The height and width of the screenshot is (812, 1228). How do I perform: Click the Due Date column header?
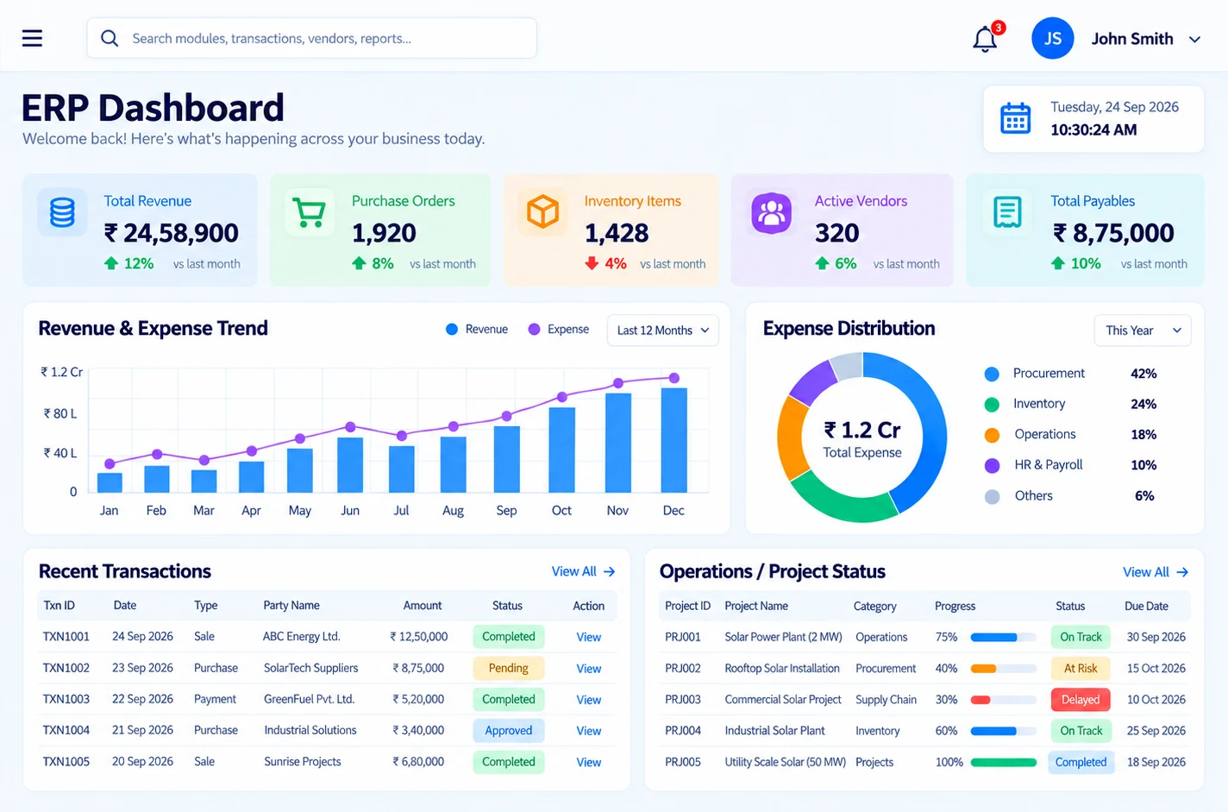pyautogui.click(x=1146, y=607)
